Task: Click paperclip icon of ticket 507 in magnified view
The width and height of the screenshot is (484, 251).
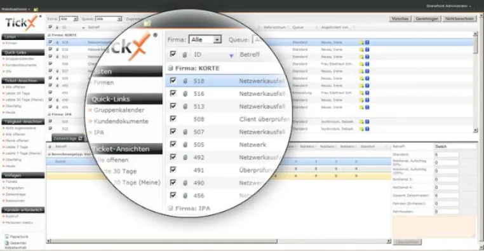Action: click(185, 132)
